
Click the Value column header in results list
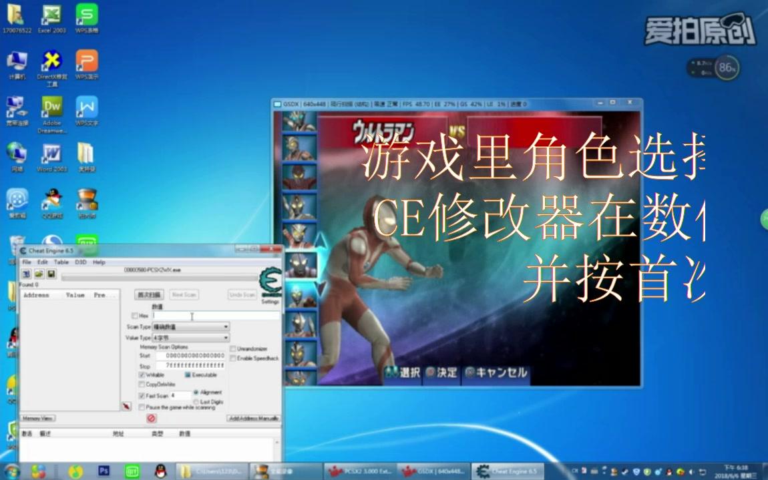75,295
